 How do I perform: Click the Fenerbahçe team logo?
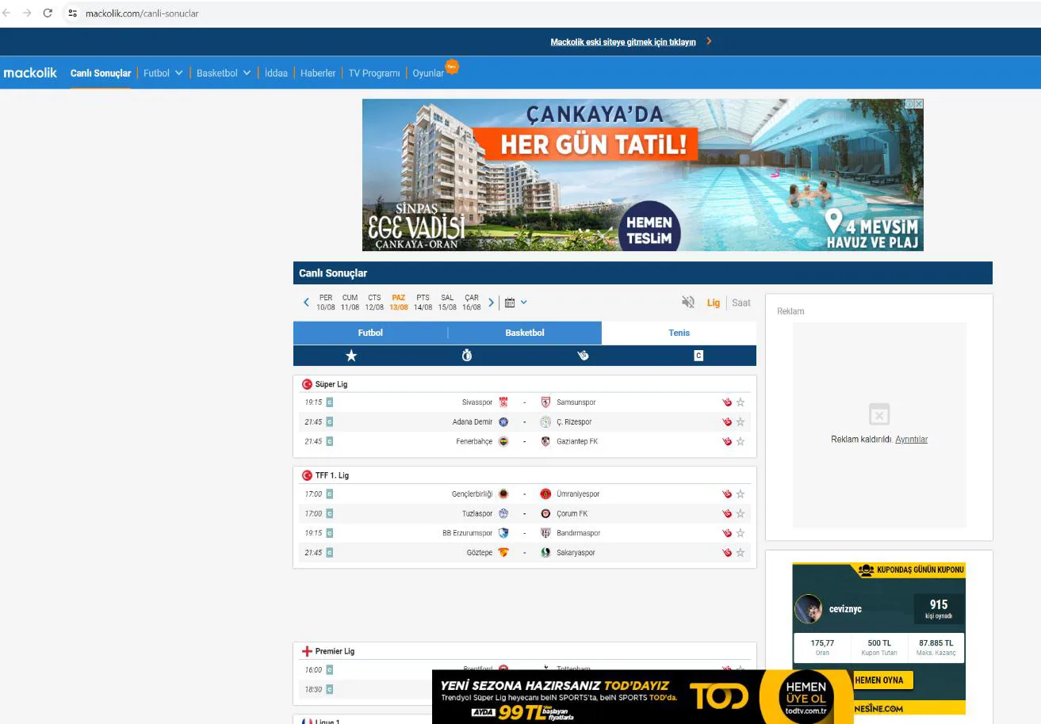[x=503, y=441]
